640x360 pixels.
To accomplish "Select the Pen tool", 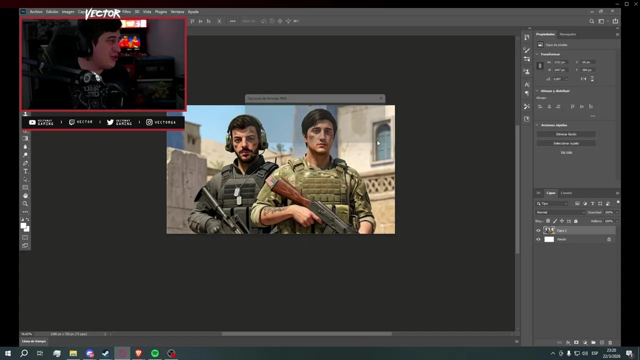I will pos(25,163).
